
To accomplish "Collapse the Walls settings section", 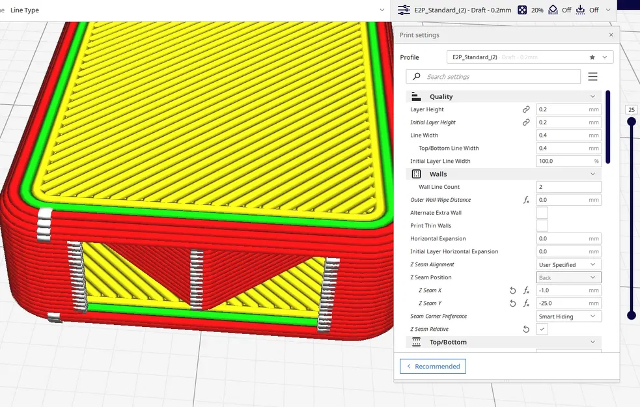I will coord(504,174).
